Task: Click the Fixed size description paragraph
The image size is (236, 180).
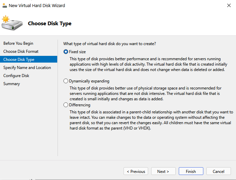Action: tap(148, 64)
